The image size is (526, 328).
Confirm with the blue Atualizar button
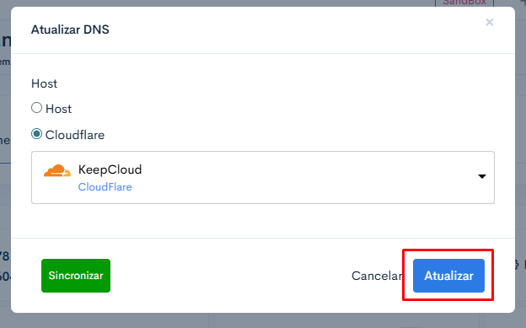coord(448,276)
